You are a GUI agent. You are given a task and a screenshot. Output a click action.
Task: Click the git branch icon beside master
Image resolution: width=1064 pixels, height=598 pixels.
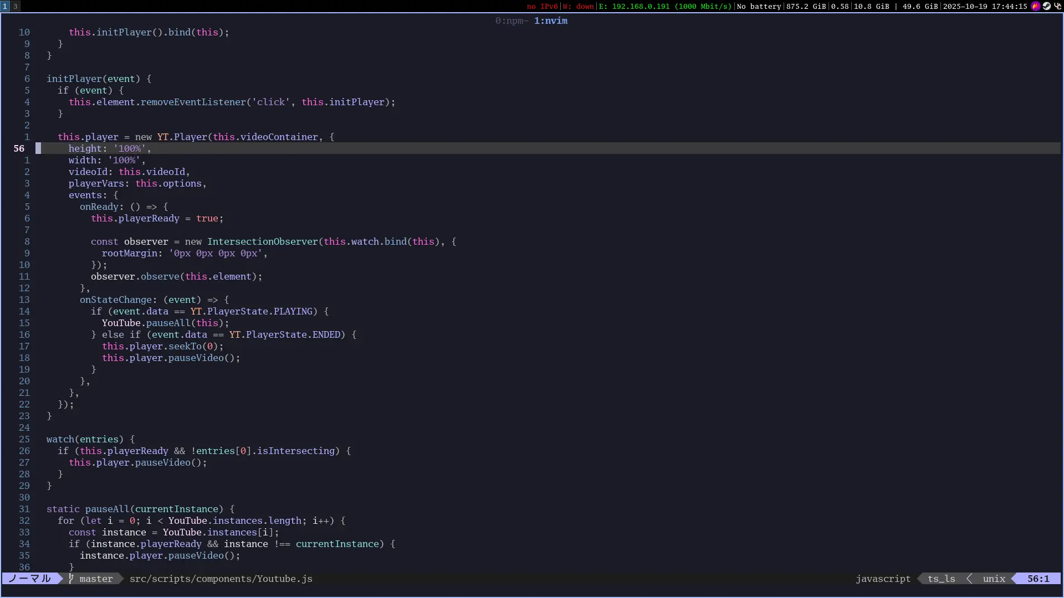[71, 579]
